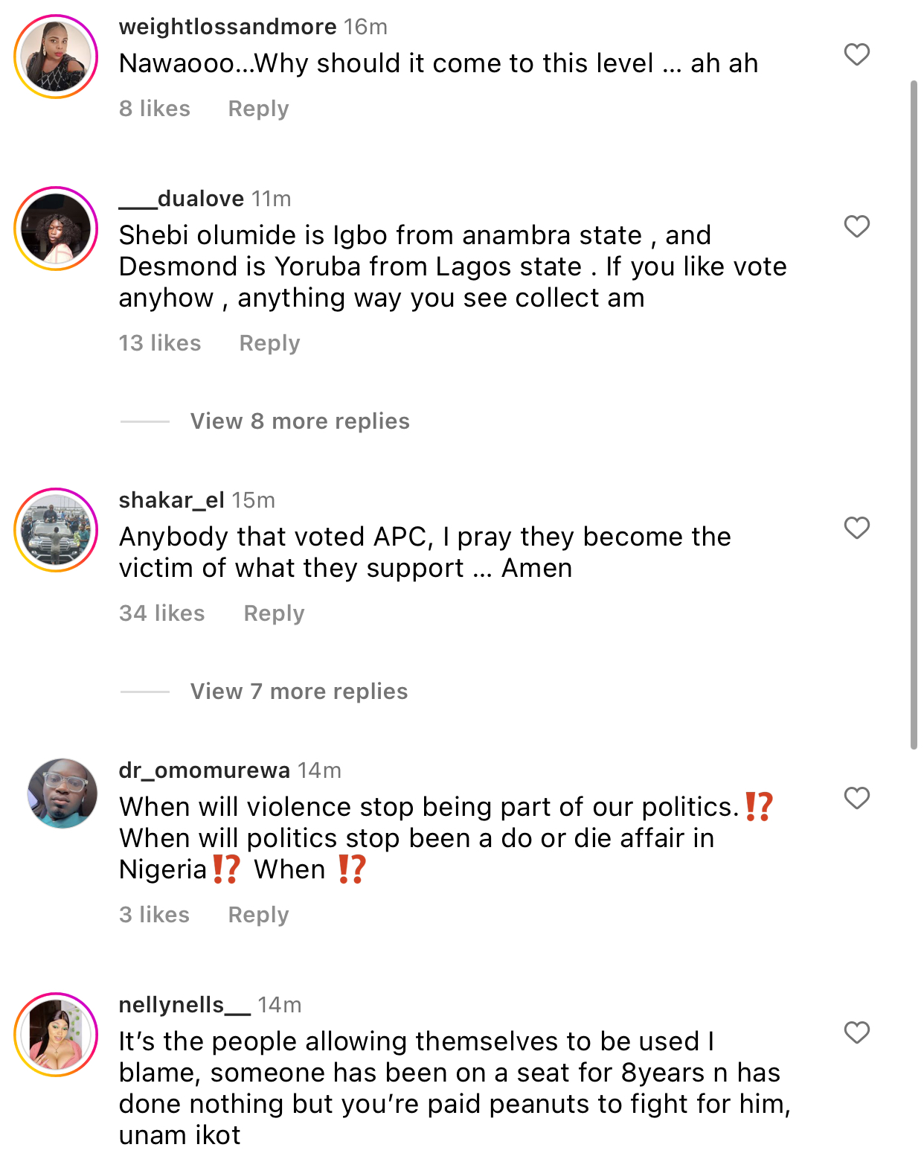924x1159 pixels.
Task: Tap the heart on ___dualove's comment
Action: click(x=857, y=226)
